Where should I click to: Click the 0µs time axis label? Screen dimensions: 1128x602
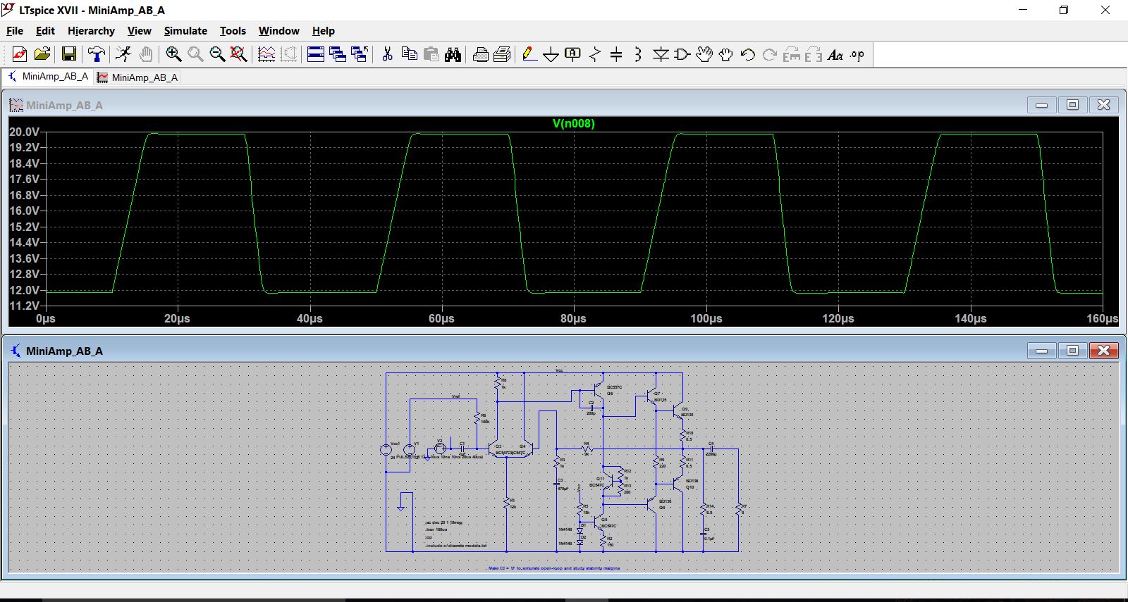click(46, 319)
